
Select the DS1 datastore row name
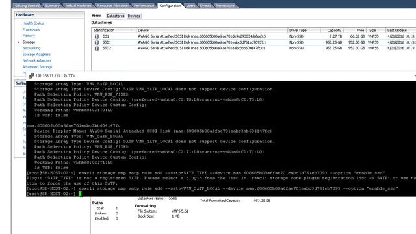pyautogui.click(x=105, y=36)
